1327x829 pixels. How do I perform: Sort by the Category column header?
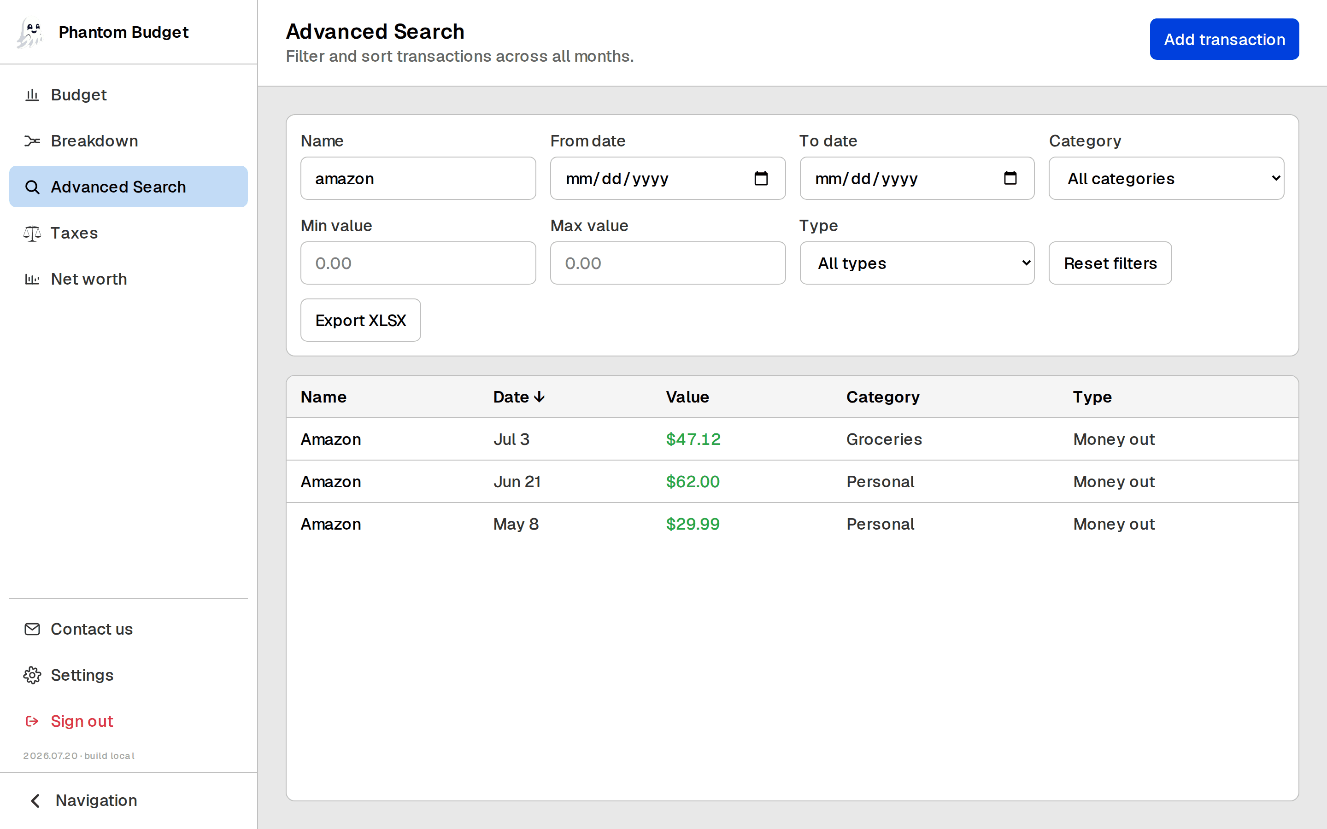click(x=883, y=397)
